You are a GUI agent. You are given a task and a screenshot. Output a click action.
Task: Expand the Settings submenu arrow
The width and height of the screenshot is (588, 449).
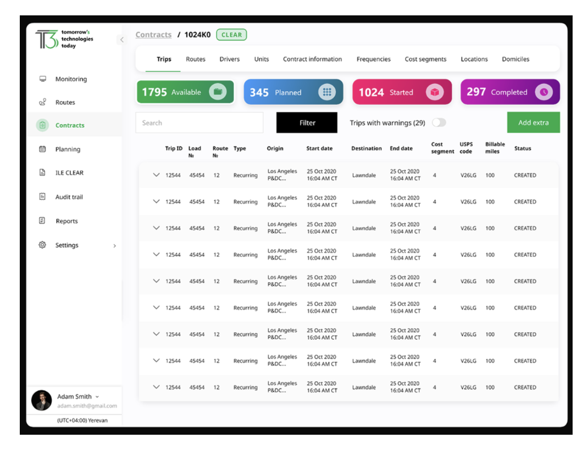(114, 246)
